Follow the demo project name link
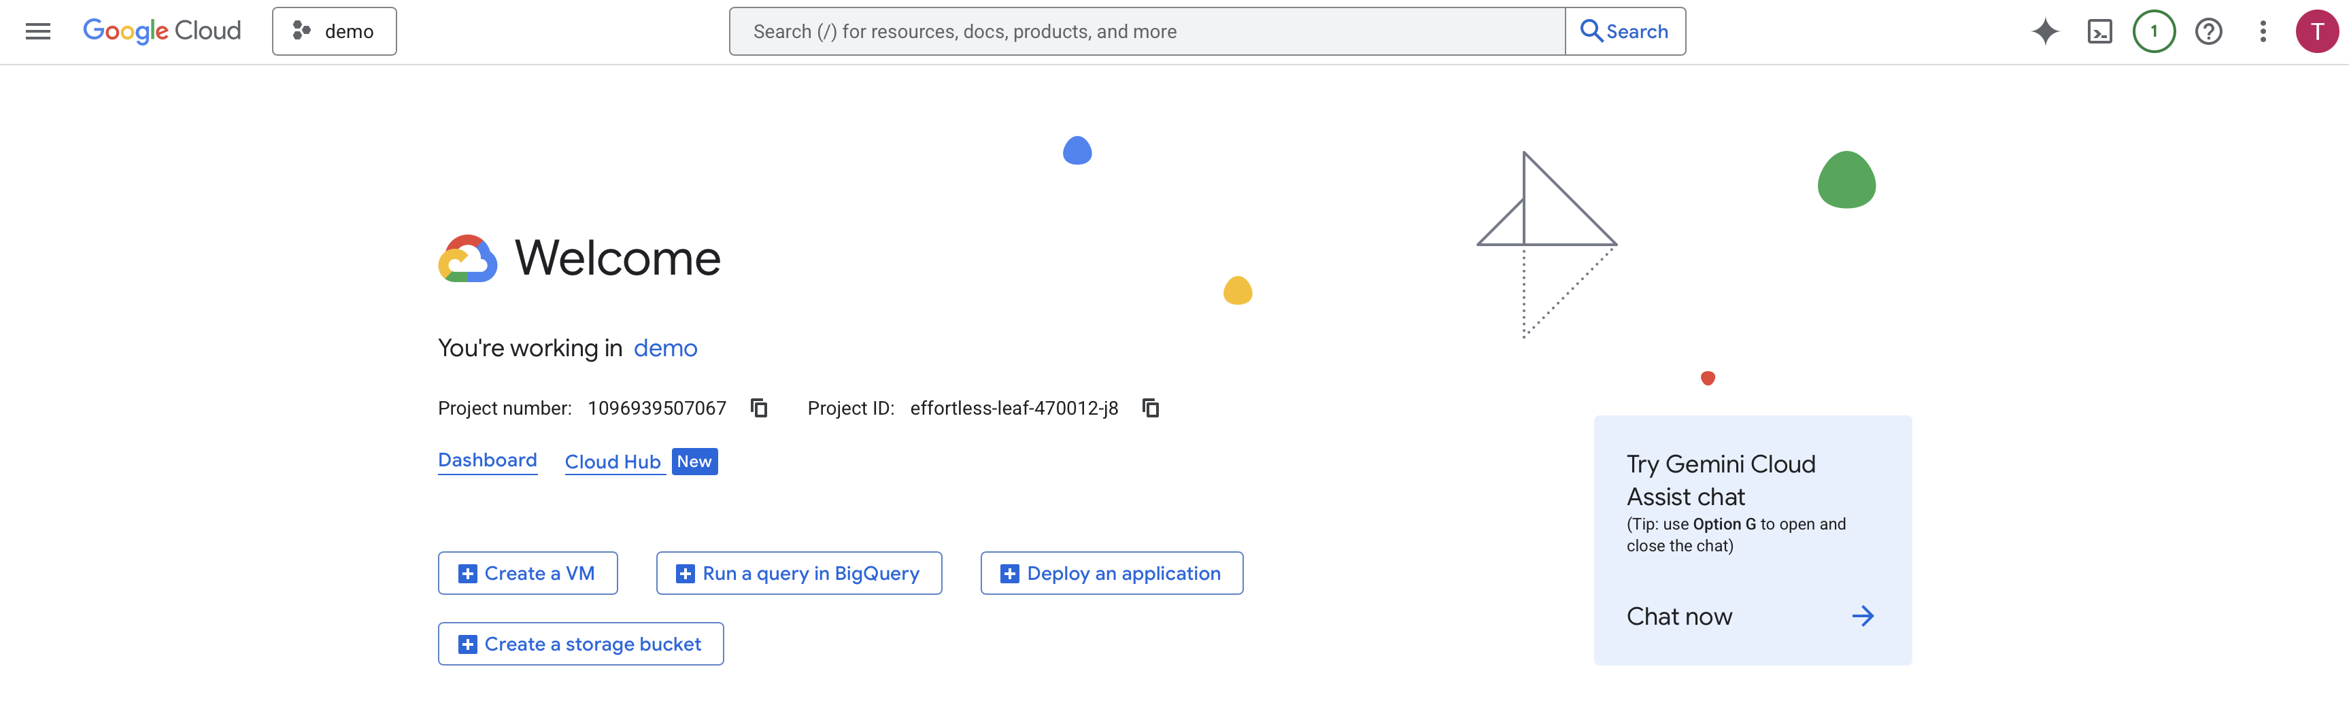Viewport: 2349px width, 707px height. coord(664,348)
